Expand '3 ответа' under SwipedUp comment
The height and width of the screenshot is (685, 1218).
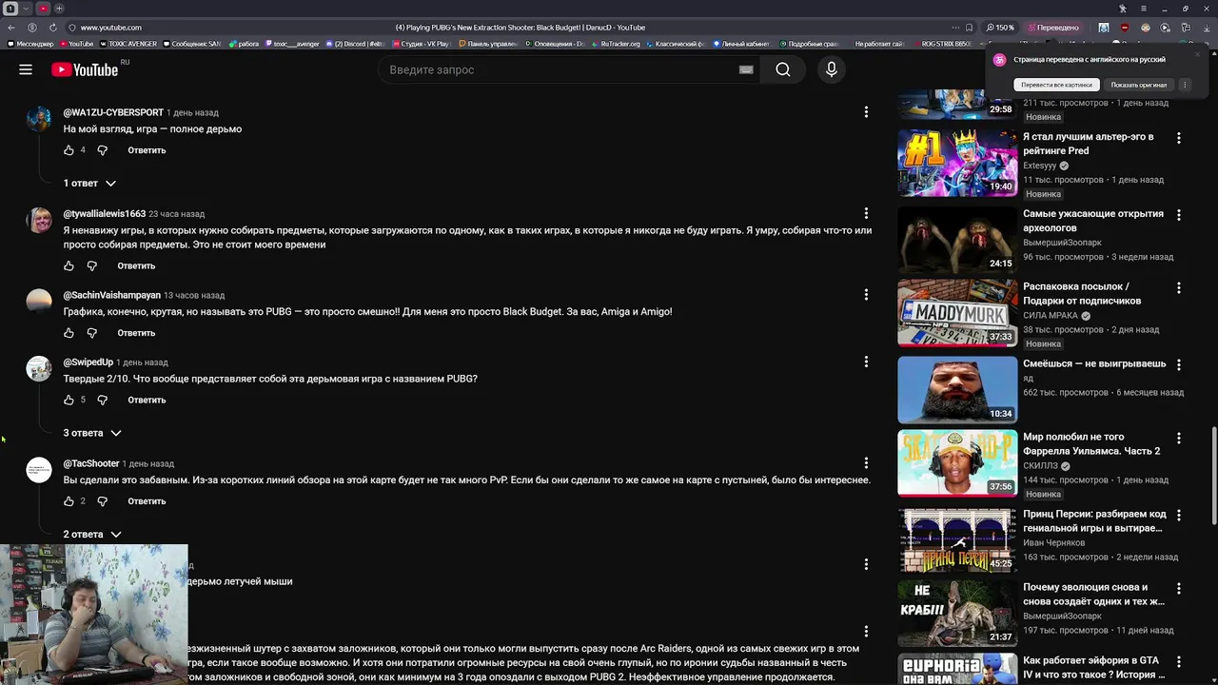point(92,433)
